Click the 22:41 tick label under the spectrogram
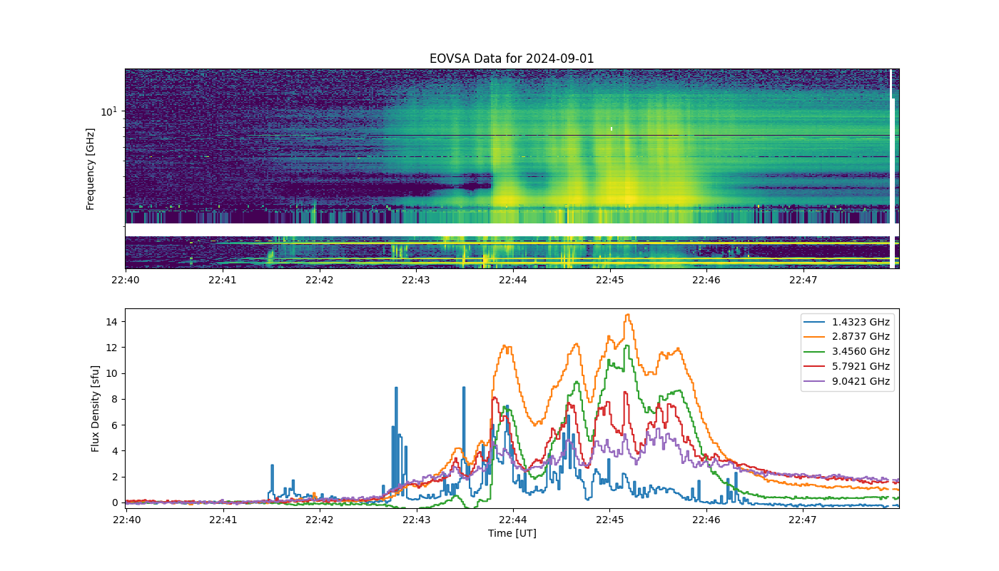 pyautogui.click(x=222, y=280)
